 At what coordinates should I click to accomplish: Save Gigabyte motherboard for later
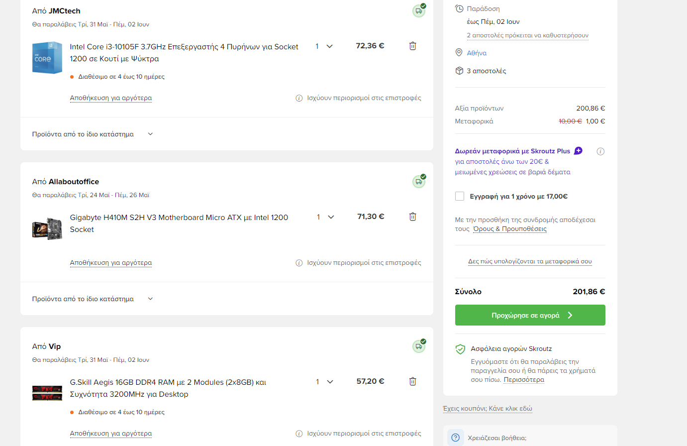[x=111, y=263]
